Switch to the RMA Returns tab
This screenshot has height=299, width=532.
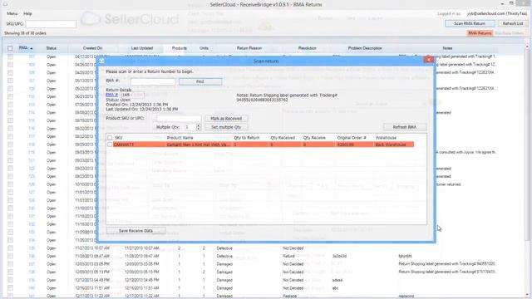(x=480, y=33)
